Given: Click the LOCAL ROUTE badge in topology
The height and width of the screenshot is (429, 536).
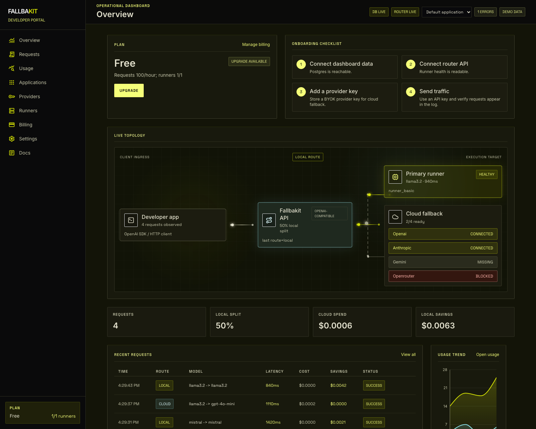Looking at the screenshot, I should click(308, 157).
